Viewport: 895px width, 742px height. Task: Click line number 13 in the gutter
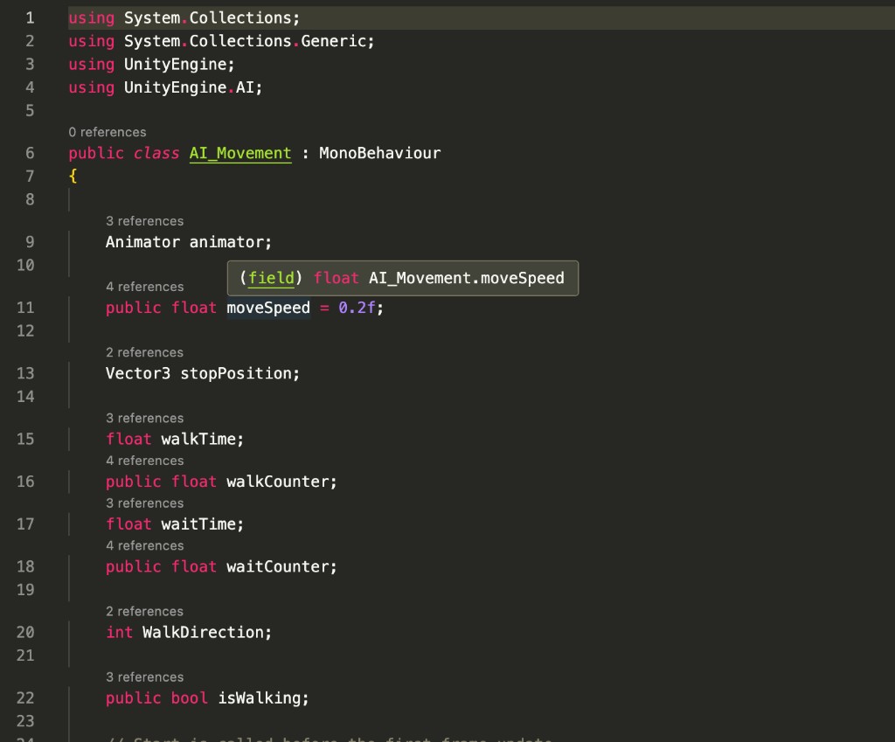pos(25,374)
